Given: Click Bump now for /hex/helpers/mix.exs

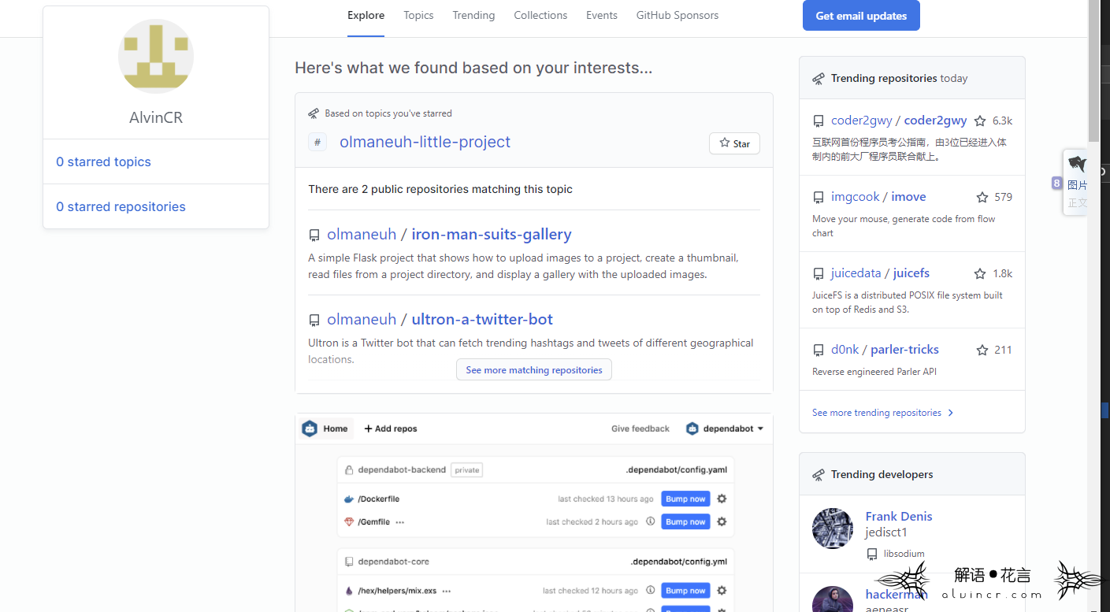Looking at the screenshot, I should click(x=685, y=591).
